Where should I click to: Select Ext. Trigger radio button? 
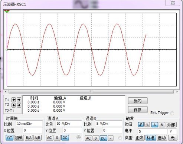pos(172,113)
